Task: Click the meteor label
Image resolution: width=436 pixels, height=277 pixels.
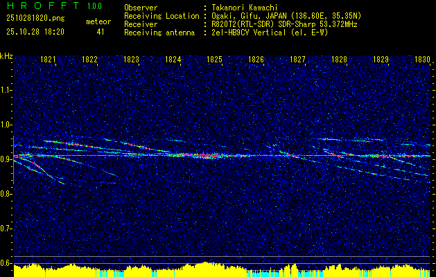Action: [x=98, y=21]
